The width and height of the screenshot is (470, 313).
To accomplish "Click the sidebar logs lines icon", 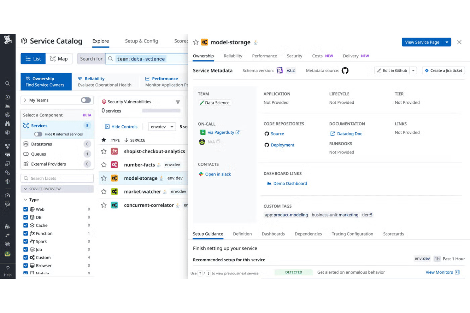I will [x=7, y=155].
